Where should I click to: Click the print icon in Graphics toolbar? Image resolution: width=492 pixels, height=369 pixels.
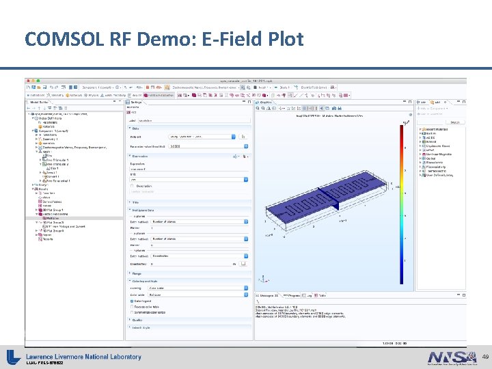340,108
